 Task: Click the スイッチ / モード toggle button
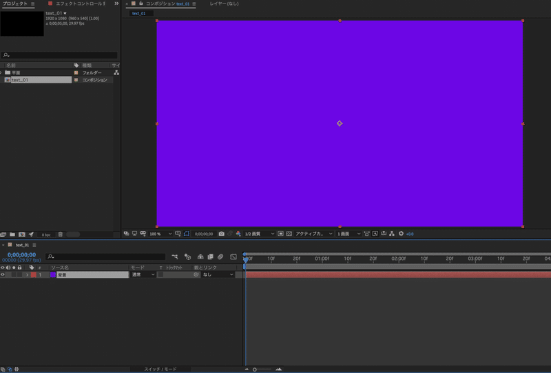click(x=160, y=369)
